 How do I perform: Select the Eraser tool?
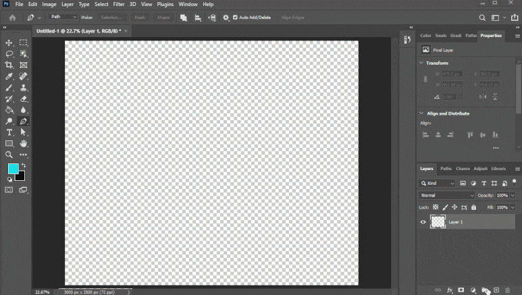pyautogui.click(x=24, y=99)
